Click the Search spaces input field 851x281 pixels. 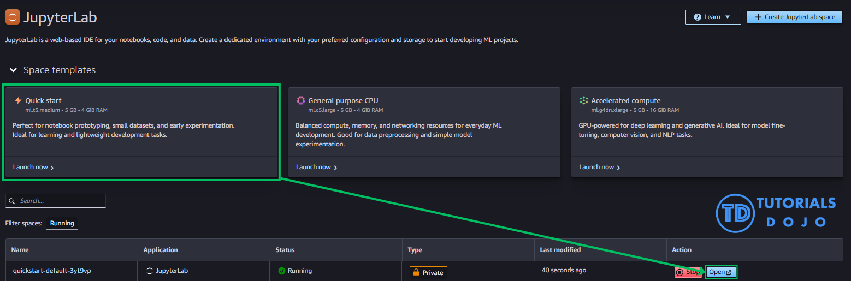(60, 201)
